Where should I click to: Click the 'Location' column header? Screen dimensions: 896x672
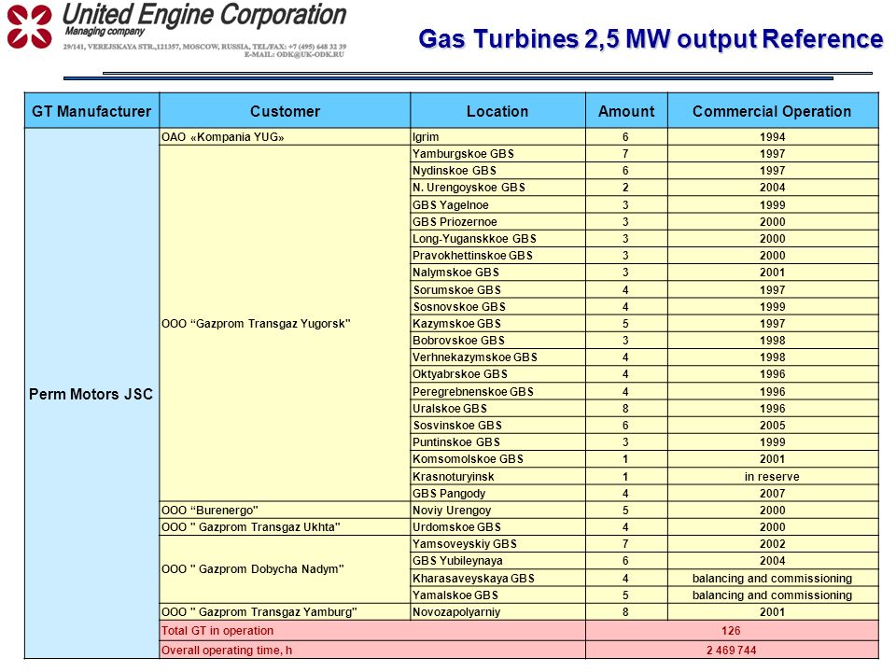[x=497, y=111]
